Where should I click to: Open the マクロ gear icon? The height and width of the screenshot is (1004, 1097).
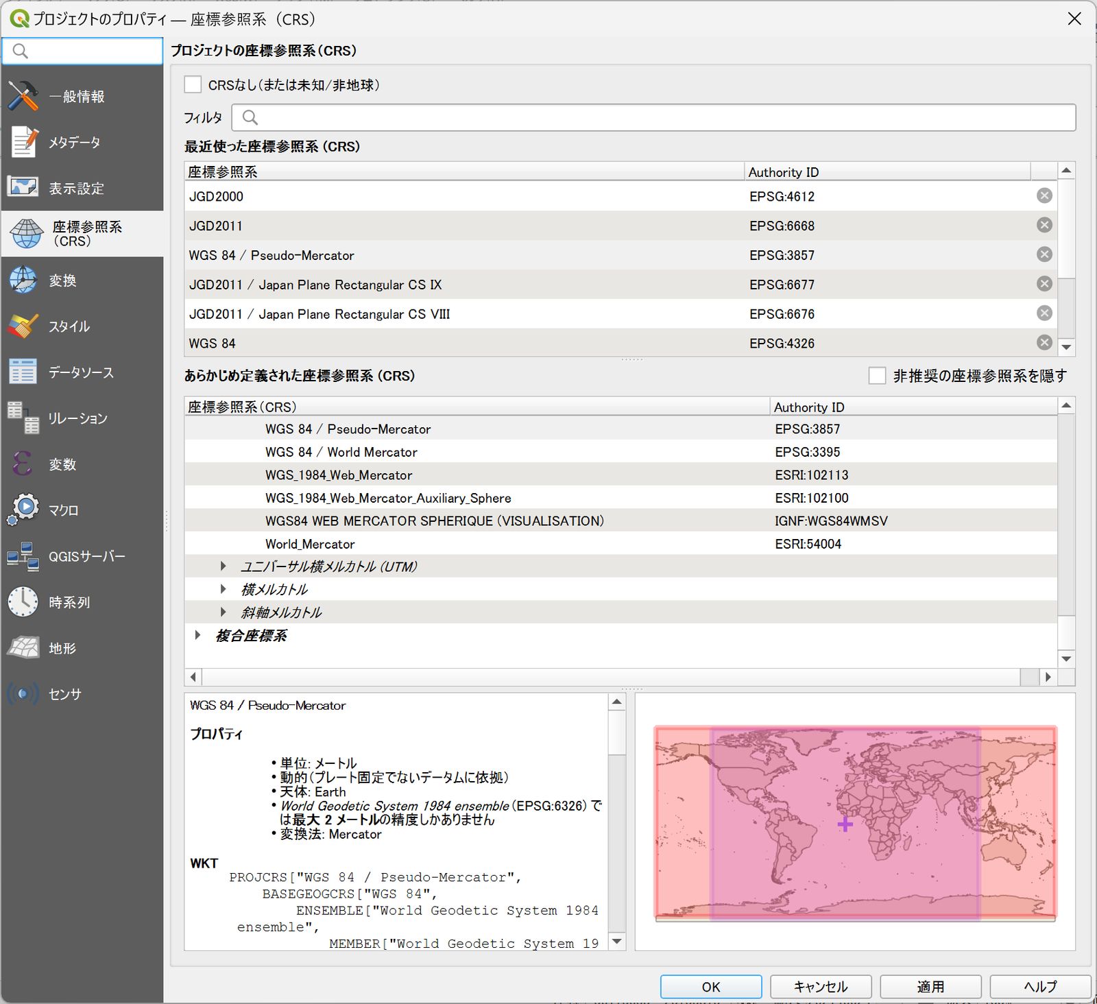[x=23, y=510]
